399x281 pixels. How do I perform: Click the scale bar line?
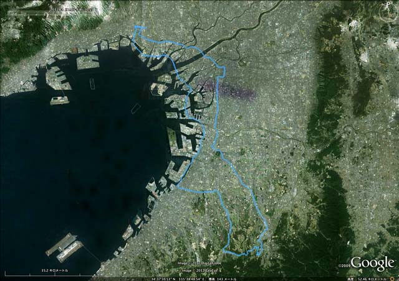(x=49, y=275)
